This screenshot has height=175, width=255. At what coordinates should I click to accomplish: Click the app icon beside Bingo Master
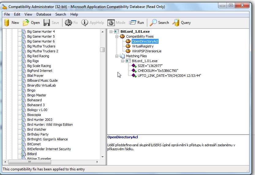coord(24,95)
